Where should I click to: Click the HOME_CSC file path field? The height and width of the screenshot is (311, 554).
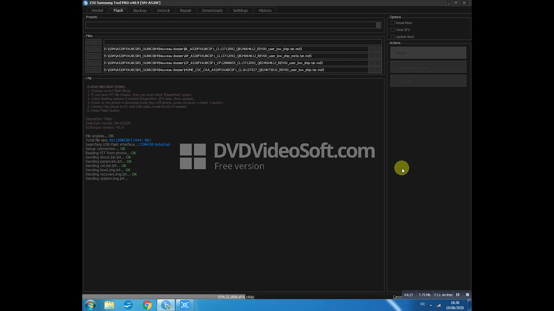click(236, 70)
